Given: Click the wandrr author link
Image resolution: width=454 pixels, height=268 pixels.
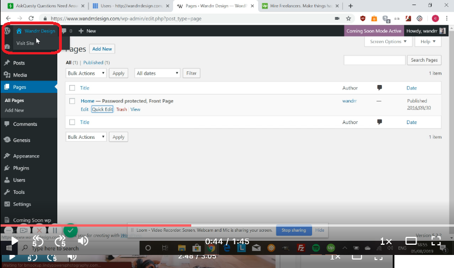Looking at the screenshot, I should [x=349, y=101].
